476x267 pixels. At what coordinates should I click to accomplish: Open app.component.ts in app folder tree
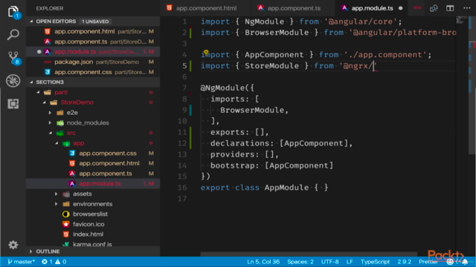pyautogui.click(x=93, y=174)
